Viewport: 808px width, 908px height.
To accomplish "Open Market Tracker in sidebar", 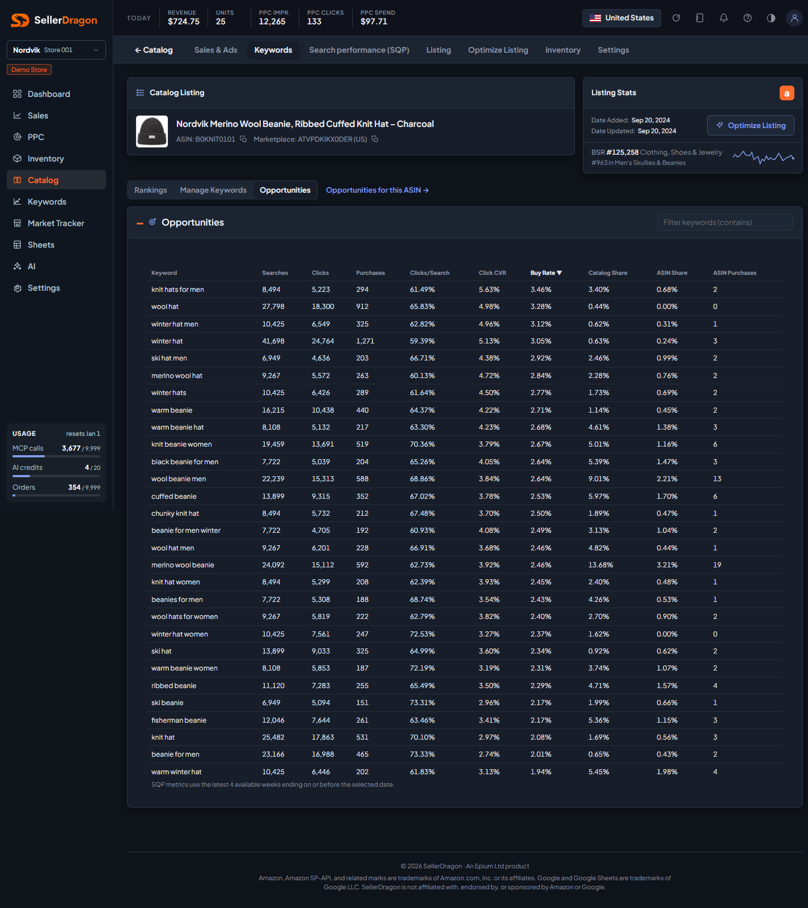I will coord(56,223).
